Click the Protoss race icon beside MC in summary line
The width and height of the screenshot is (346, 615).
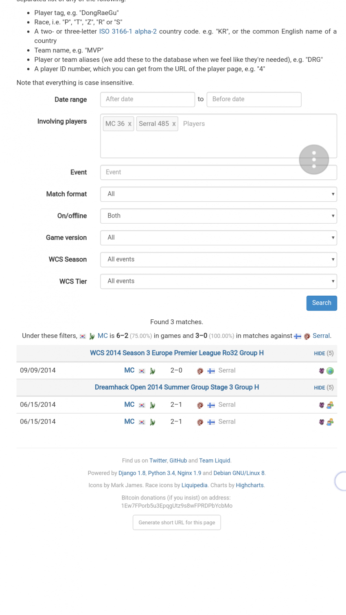click(92, 336)
